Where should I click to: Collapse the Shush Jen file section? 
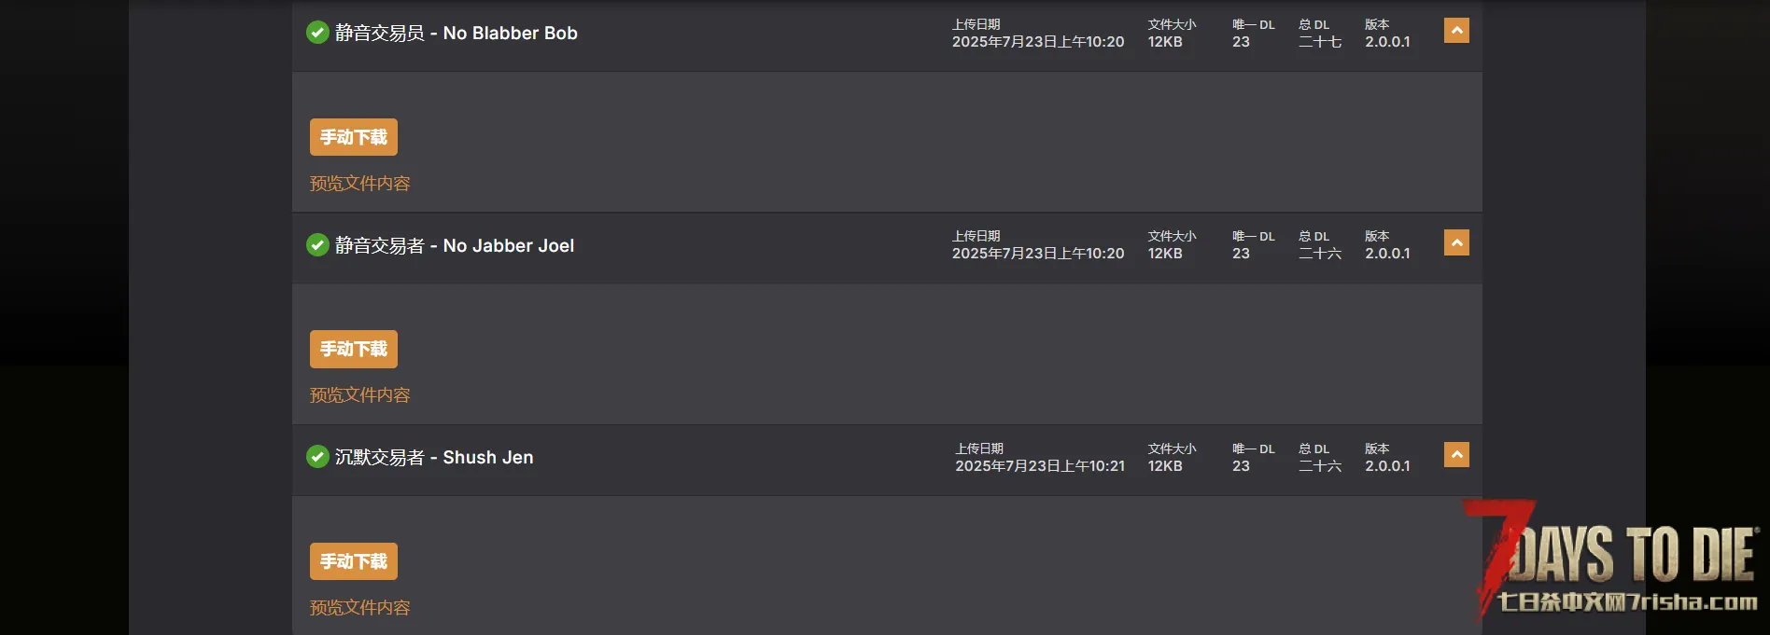[x=1456, y=454]
